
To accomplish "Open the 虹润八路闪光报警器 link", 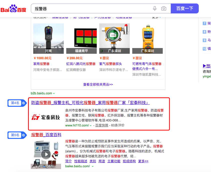I will point(81,64).
